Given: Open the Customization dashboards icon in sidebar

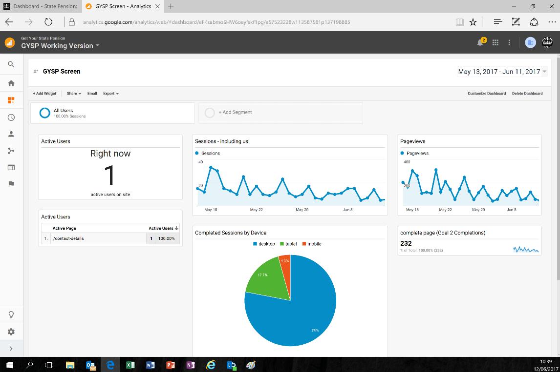Looking at the screenshot, I should [11, 100].
